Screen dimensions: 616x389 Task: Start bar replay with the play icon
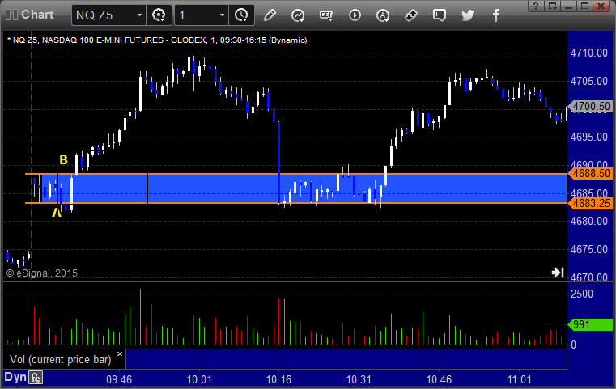click(355, 15)
